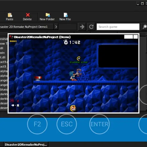Click the ring icon above the player
Image resolution: width=147 pixels, height=147 pixels.
pos(79,59)
